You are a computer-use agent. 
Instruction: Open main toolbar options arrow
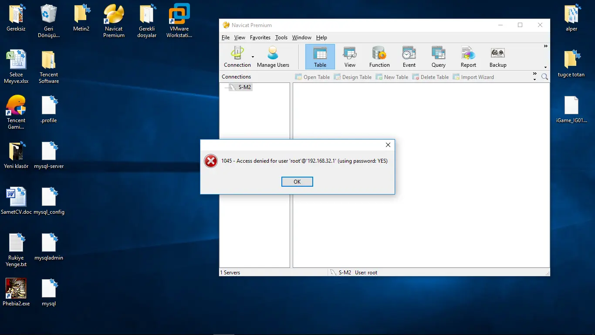point(545,67)
